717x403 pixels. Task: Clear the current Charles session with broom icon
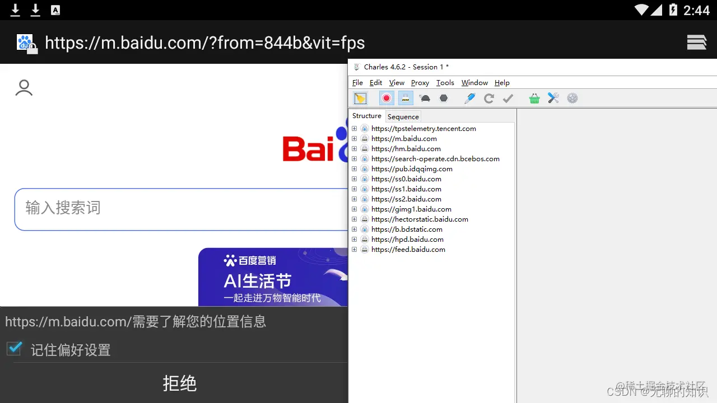coord(360,98)
